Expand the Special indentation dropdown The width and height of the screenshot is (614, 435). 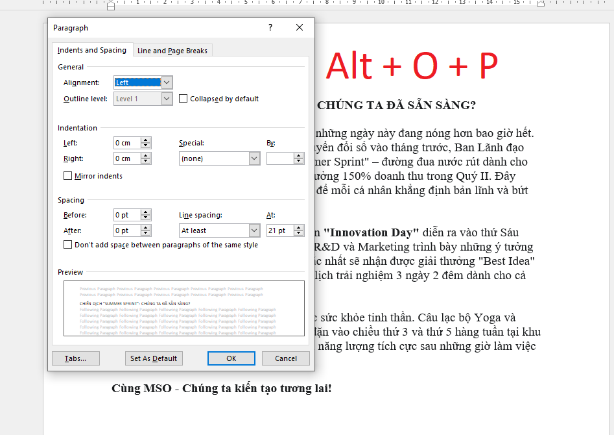coord(254,158)
